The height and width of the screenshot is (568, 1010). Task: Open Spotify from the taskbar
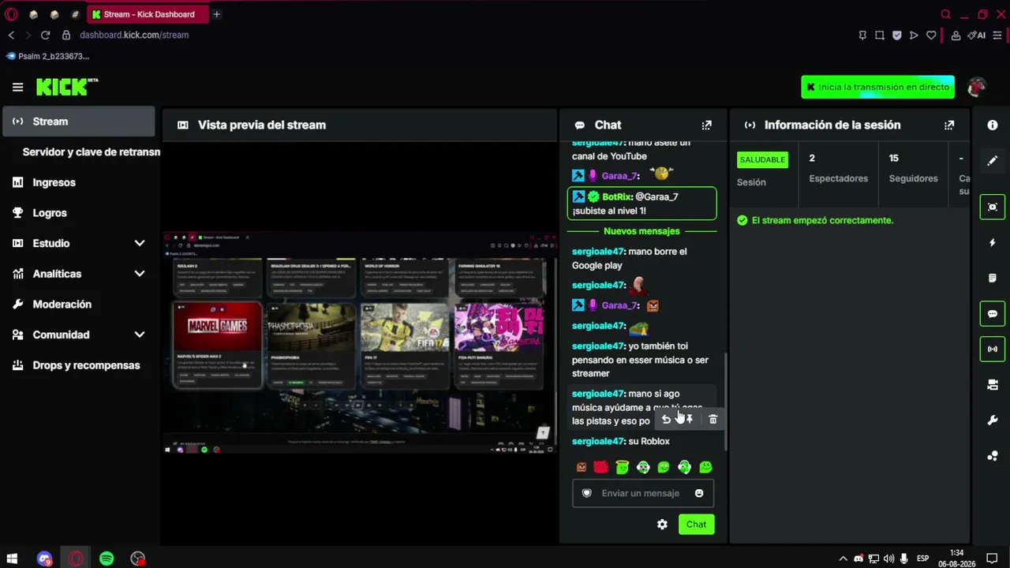click(x=107, y=559)
